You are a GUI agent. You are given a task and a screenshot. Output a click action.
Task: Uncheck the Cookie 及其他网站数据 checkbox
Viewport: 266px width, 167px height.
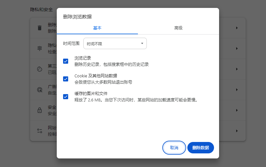66,79
